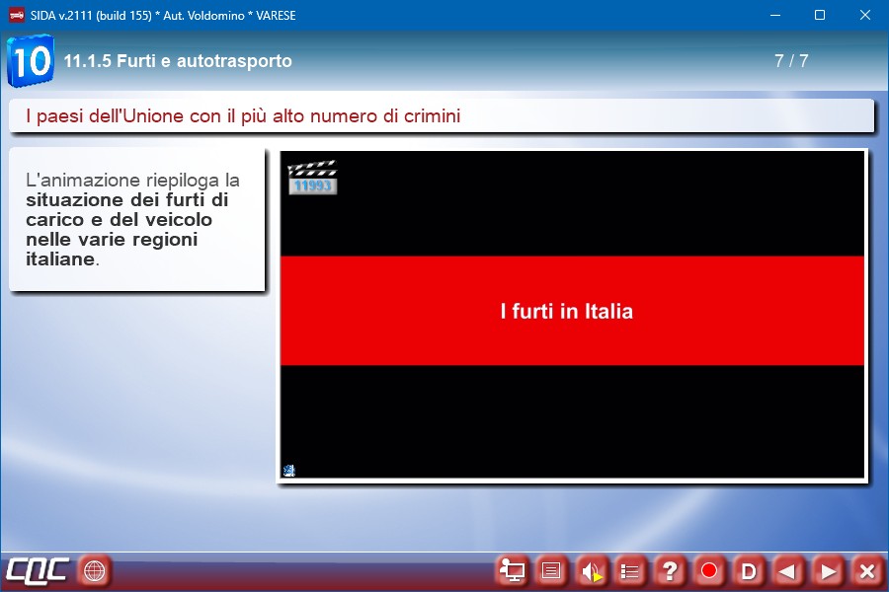Click the SIDA app icon in title bar
The image size is (889, 592).
[x=16, y=15]
